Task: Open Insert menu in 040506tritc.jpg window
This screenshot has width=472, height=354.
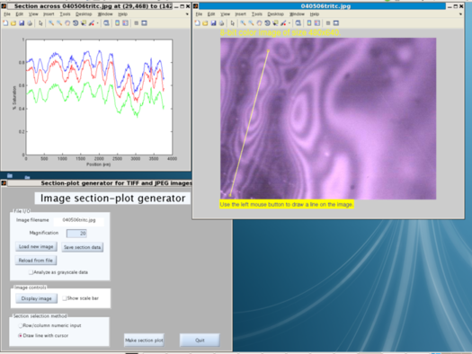Action: 241,14
